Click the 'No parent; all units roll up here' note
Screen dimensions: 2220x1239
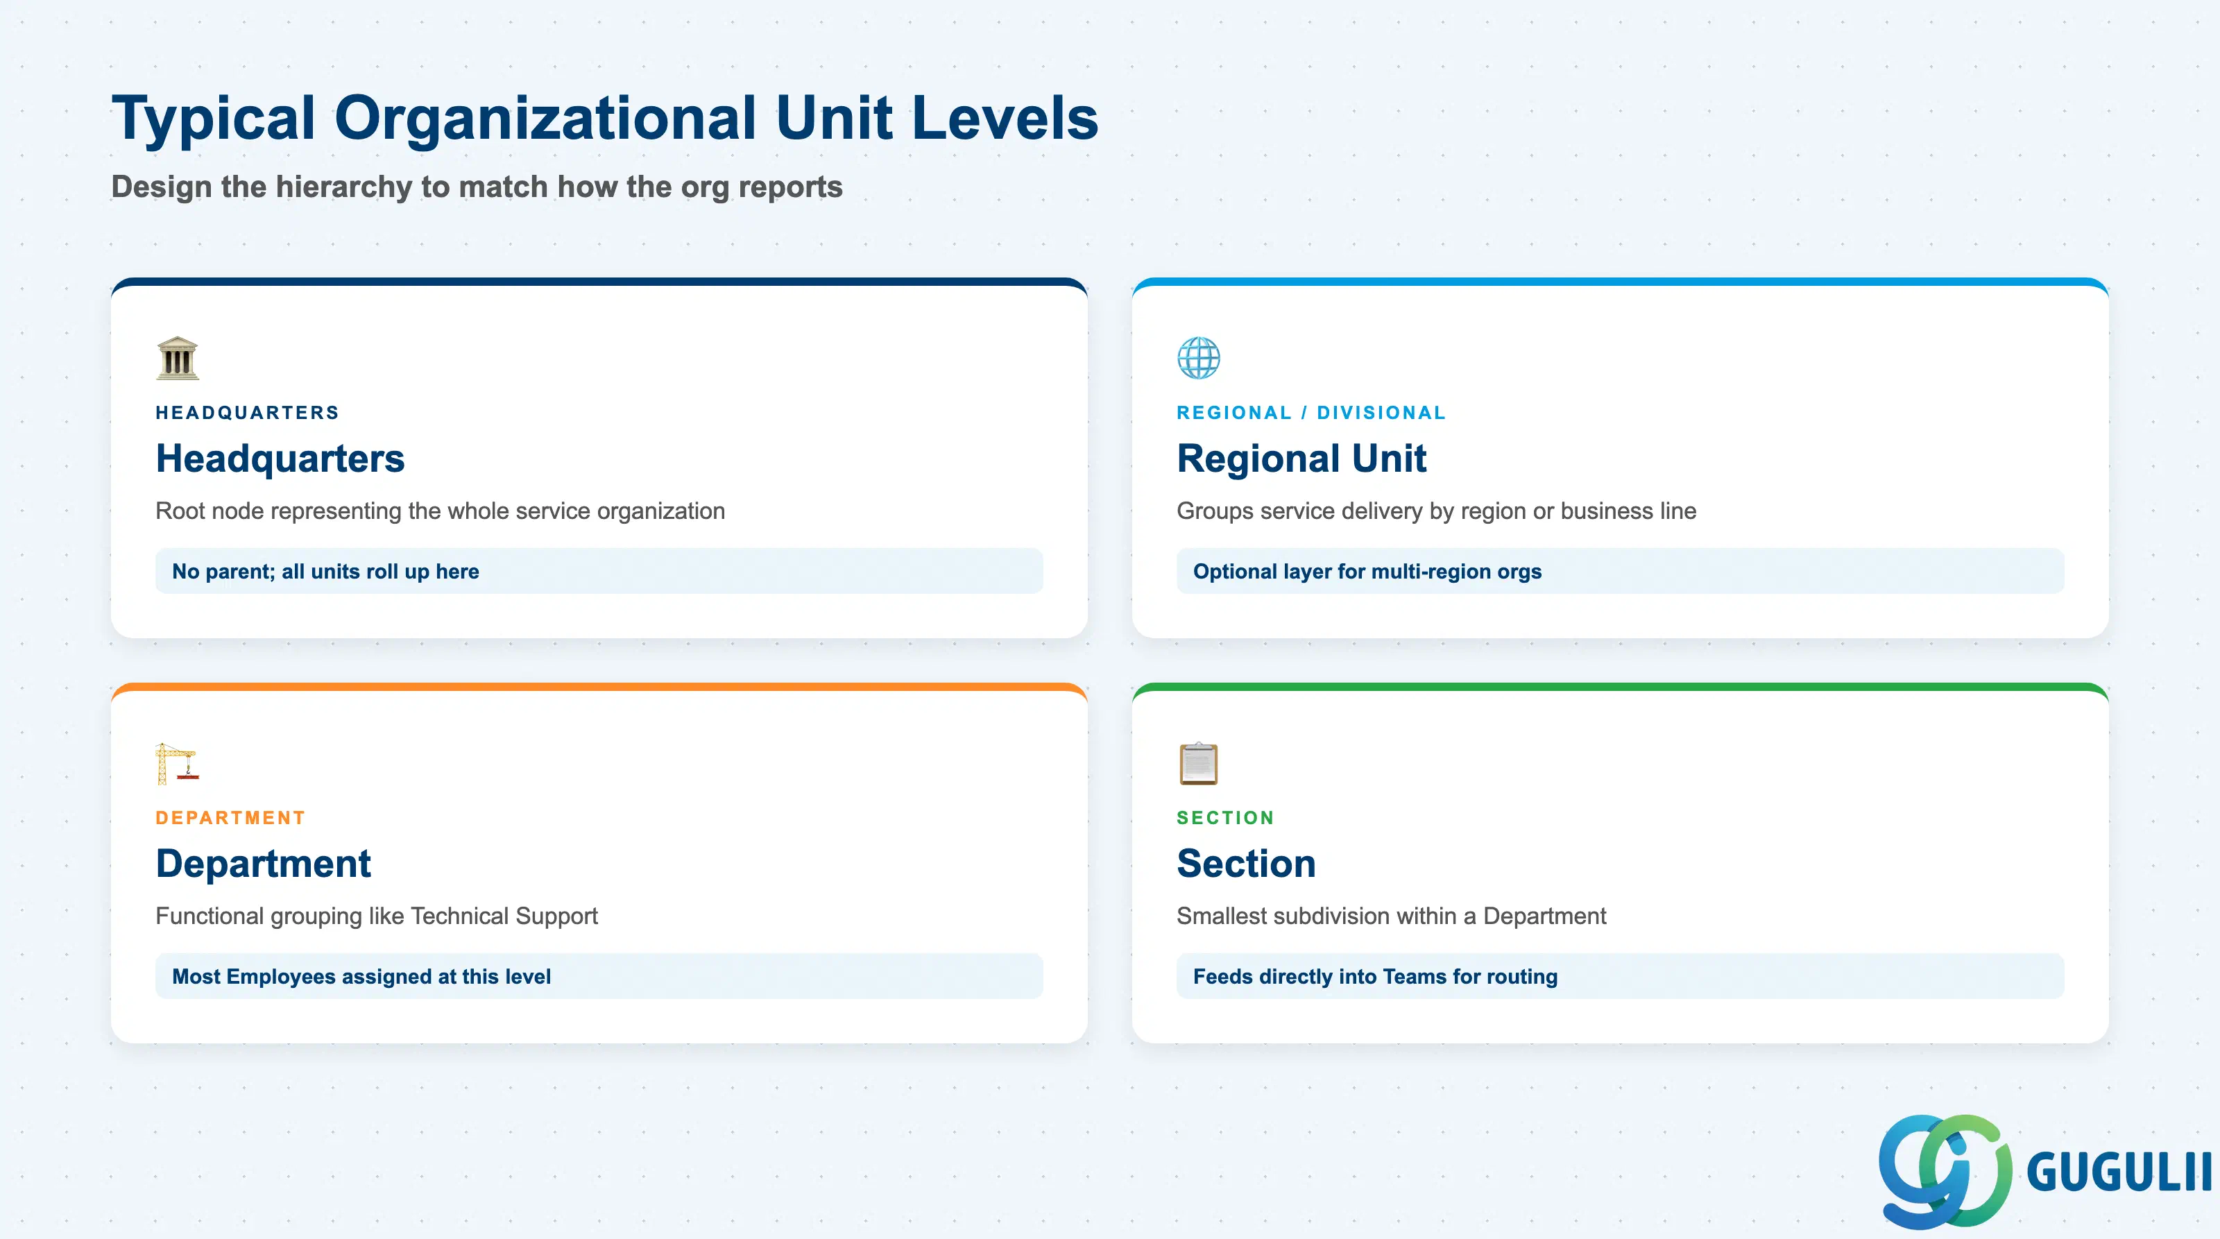[x=599, y=571]
